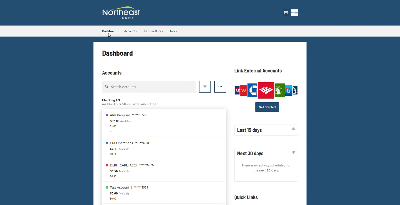Click the Checking (7) group heading

pos(111,100)
